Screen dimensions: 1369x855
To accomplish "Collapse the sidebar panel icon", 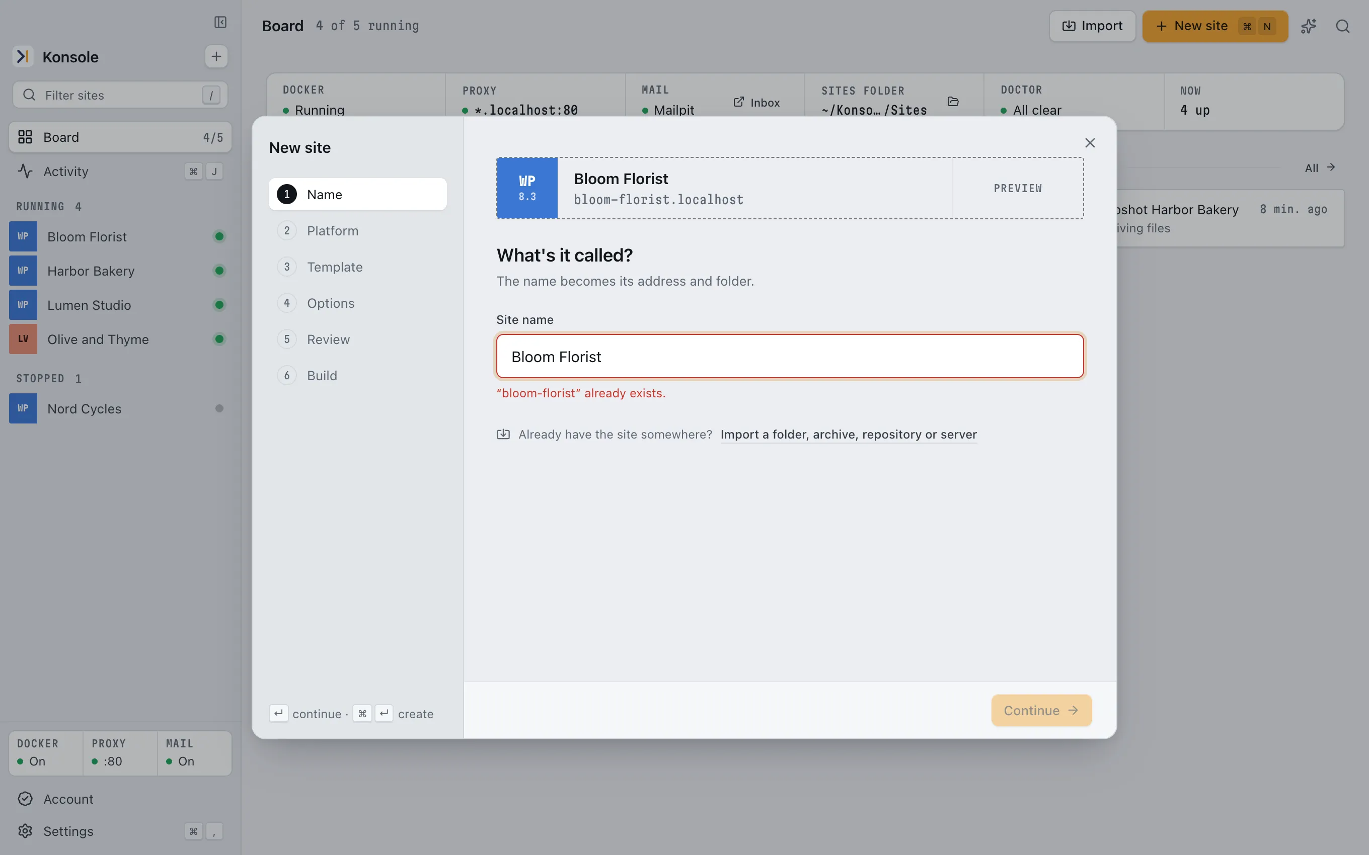I will click(220, 22).
